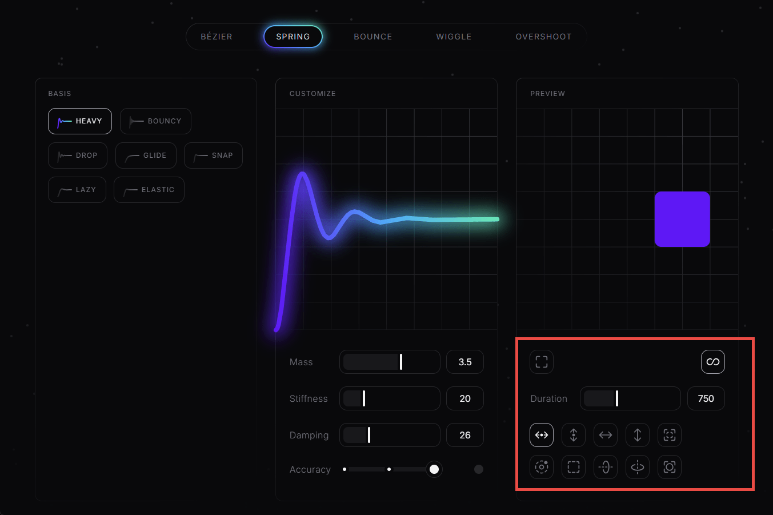
Task: Choose the vertical height stretch arrow icon
Action: (637, 435)
